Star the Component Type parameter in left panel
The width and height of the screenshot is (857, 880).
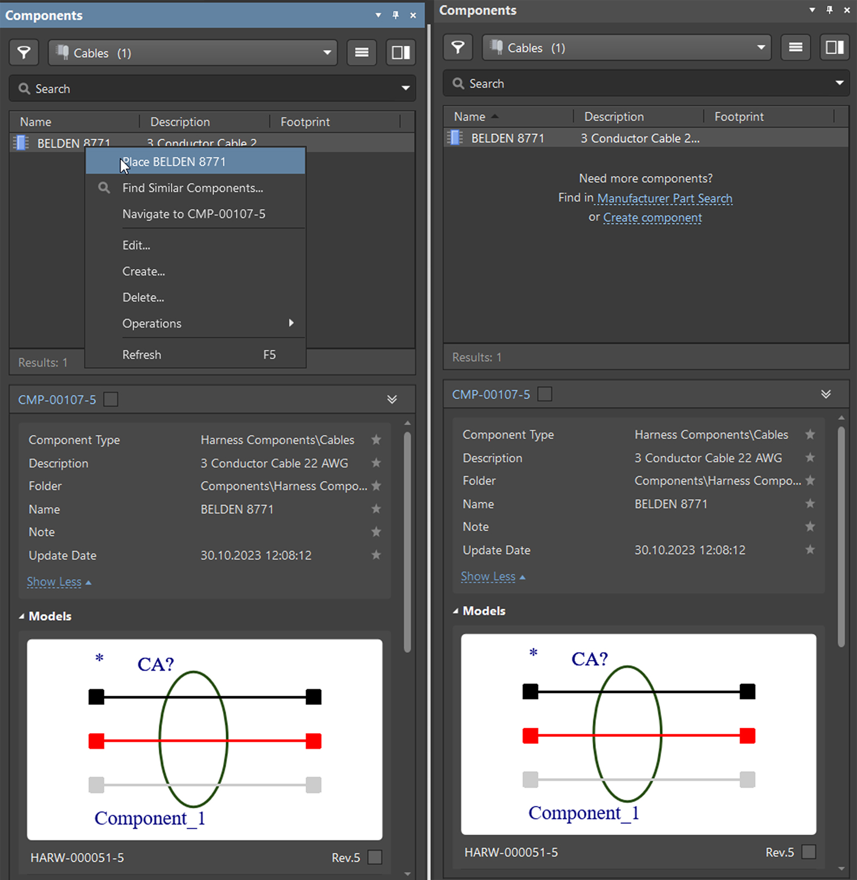(376, 439)
